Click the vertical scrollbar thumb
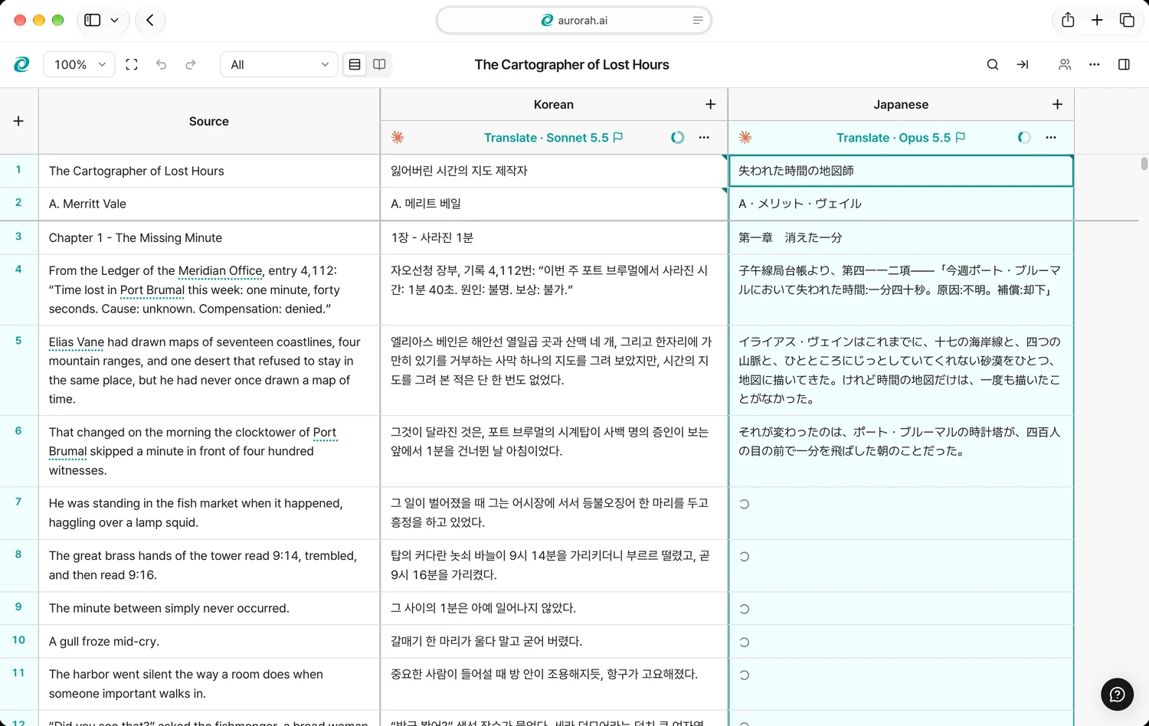This screenshot has width=1149, height=726. point(1144,163)
